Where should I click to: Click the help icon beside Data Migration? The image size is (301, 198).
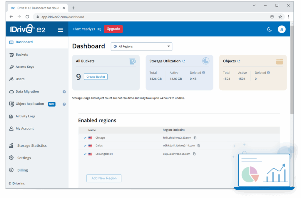(64, 92)
